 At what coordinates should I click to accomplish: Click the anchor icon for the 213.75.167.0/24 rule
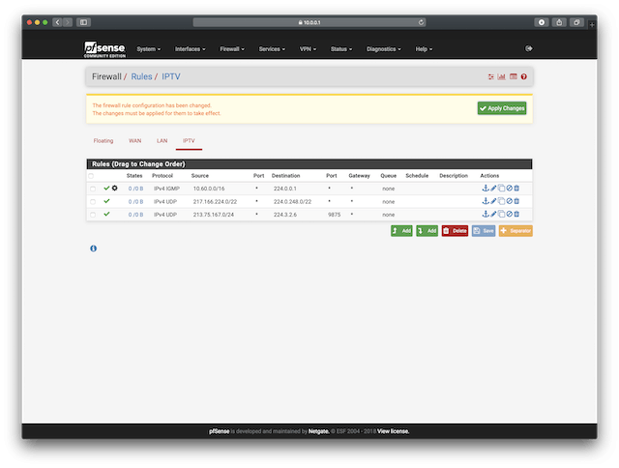486,214
